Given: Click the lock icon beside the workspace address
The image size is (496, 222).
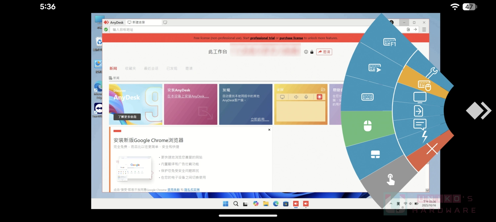Looking at the screenshot, I should [311, 52].
